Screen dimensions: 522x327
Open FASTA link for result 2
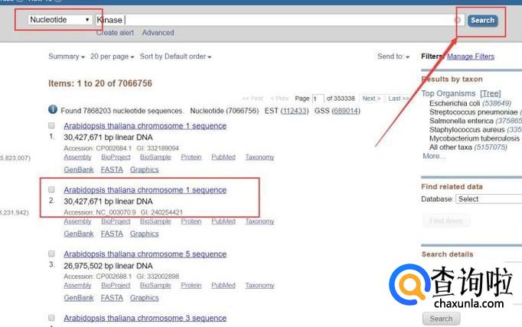pos(112,234)
